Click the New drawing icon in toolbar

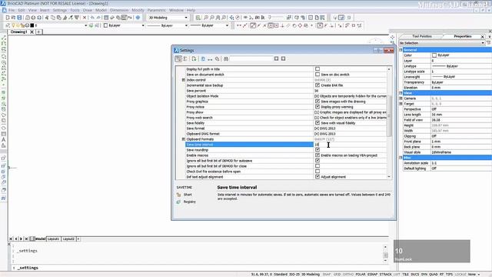pos(8,18)
